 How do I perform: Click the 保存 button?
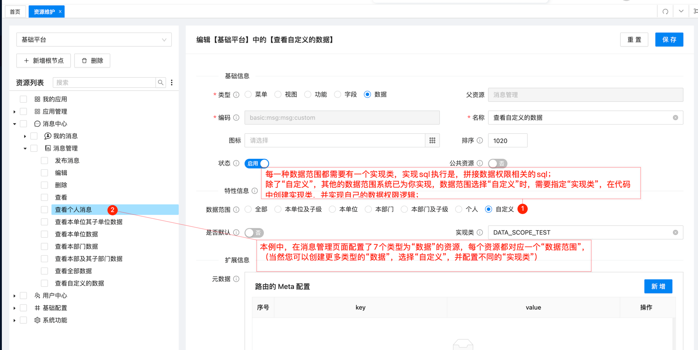coord(669,39)
